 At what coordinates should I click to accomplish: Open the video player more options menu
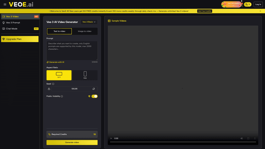pyautogui.click(x=255, y=138)
